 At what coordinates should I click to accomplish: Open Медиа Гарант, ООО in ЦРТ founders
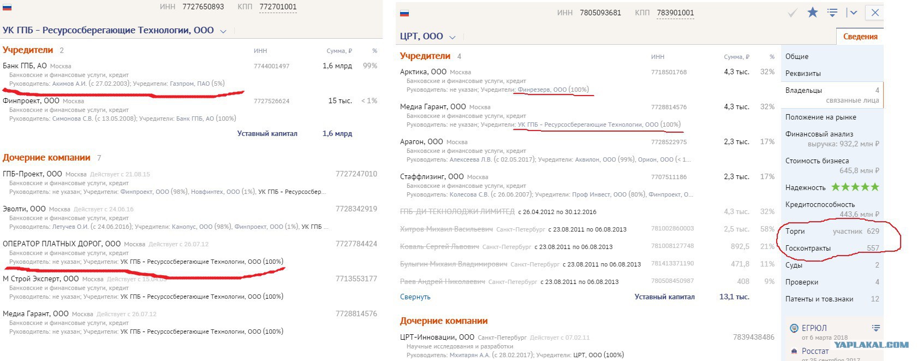(433, 107)
